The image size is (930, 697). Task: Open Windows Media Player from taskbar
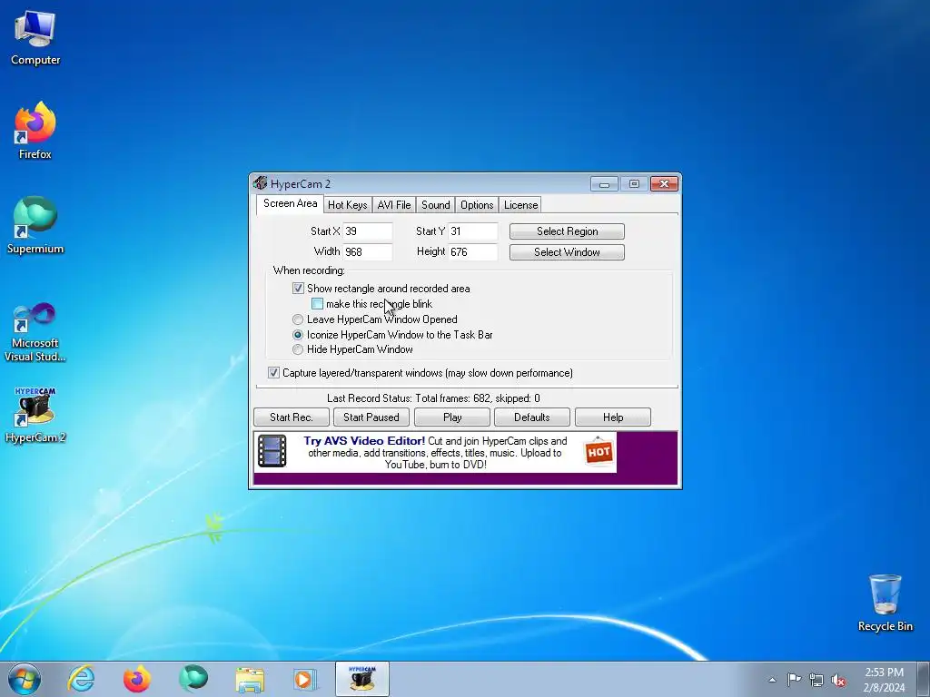coord(305,679)
